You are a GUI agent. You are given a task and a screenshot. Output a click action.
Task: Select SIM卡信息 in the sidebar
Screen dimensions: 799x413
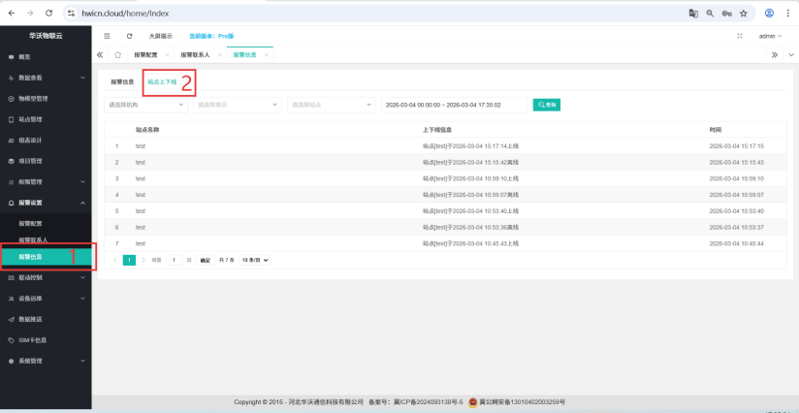click(x=32, y=339)
